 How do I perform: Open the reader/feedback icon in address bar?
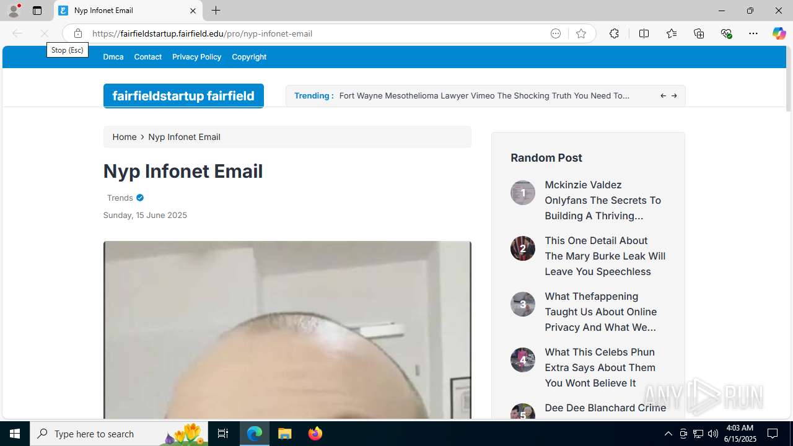tap(556, 33)
